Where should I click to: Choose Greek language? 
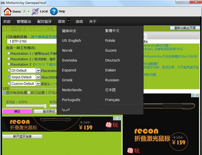(x=67, y=80)
